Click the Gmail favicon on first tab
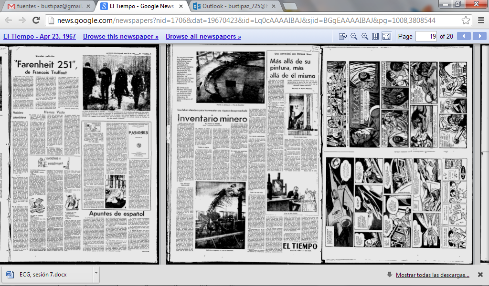The image size is (489, 286). (x=11, y=6)
